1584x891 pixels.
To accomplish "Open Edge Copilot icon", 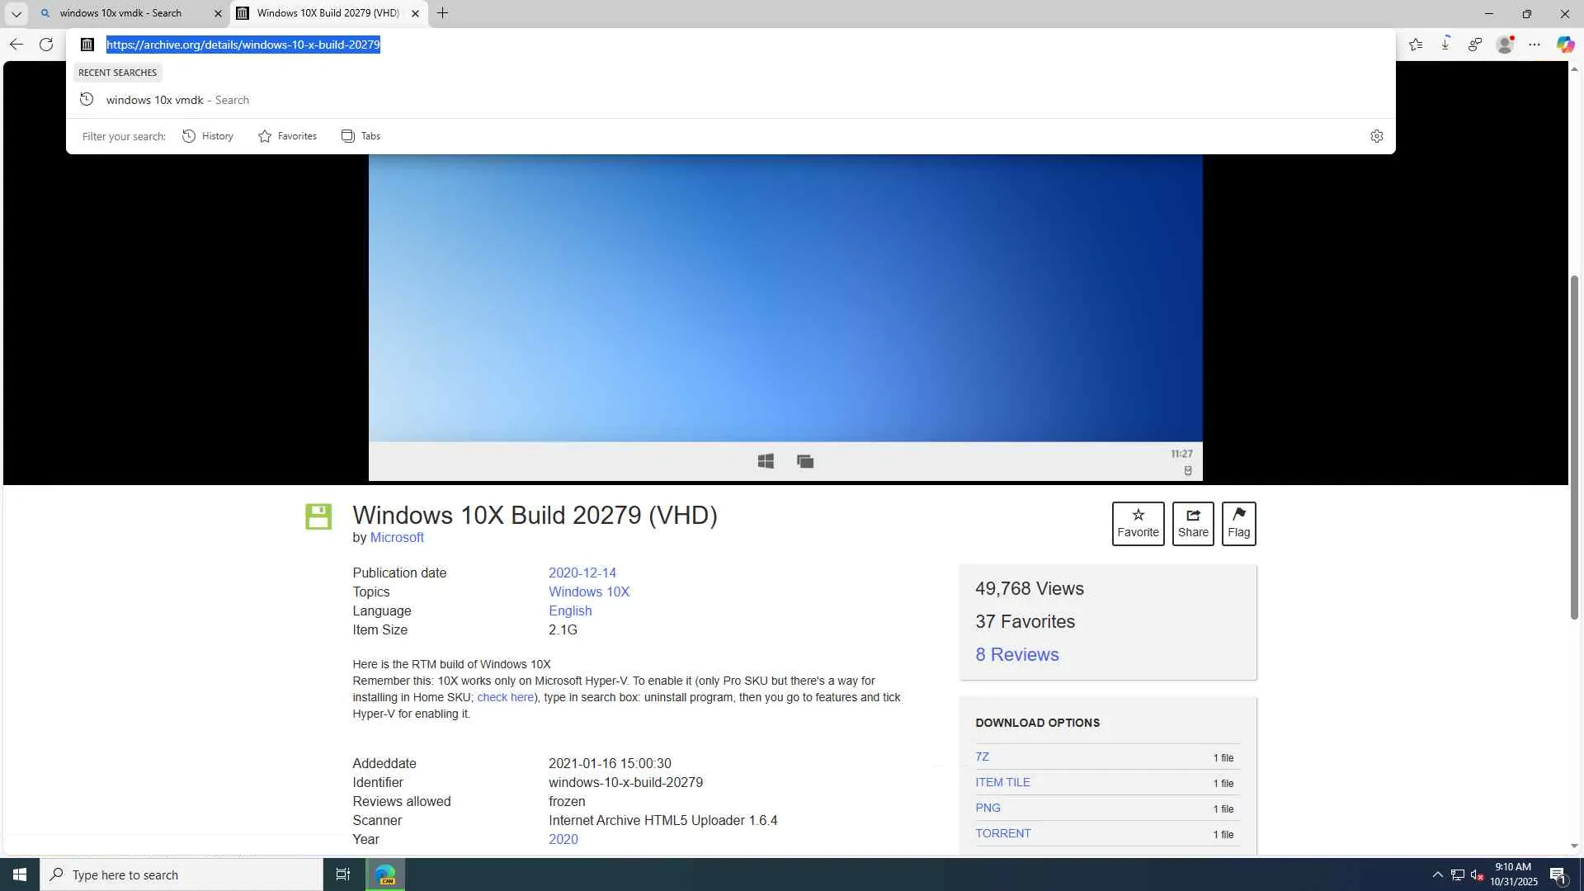I will pyautogui.click(x=1565, y=45).
